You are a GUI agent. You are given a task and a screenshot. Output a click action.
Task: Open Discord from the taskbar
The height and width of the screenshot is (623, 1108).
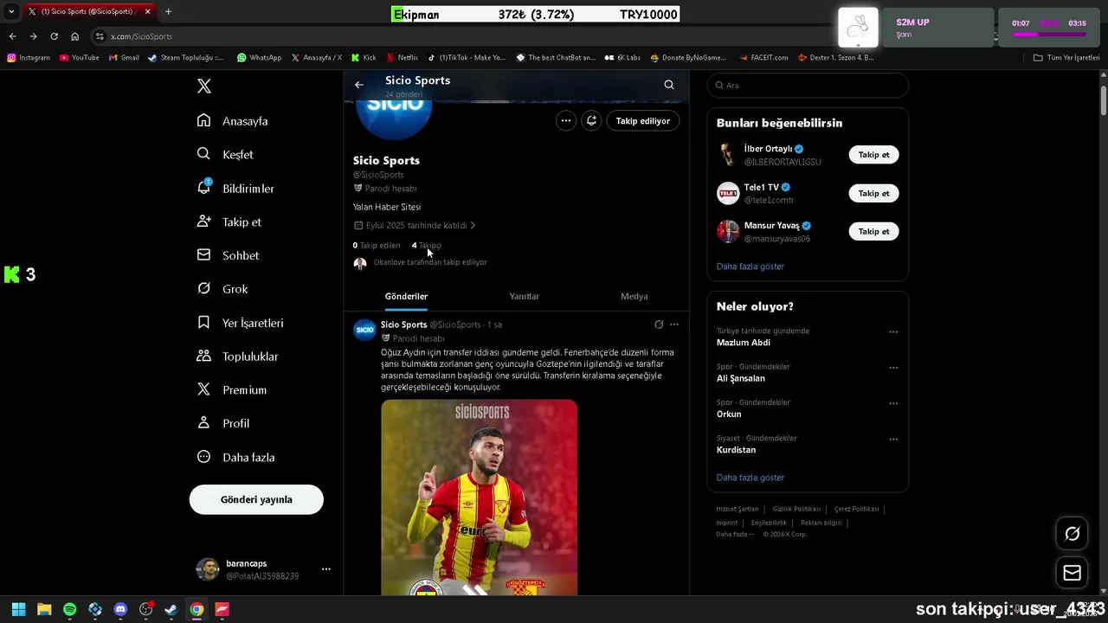pos(120,609)
